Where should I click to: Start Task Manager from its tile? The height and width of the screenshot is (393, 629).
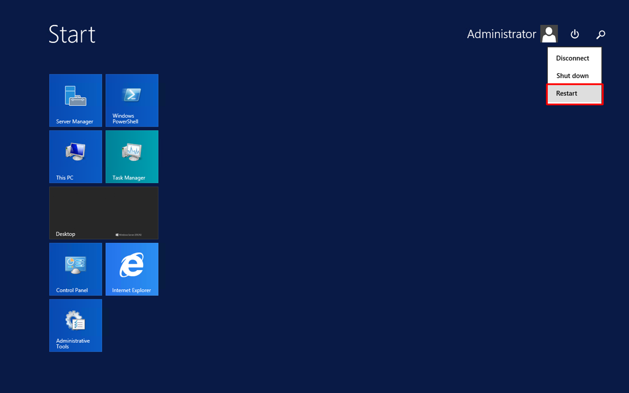132,156
